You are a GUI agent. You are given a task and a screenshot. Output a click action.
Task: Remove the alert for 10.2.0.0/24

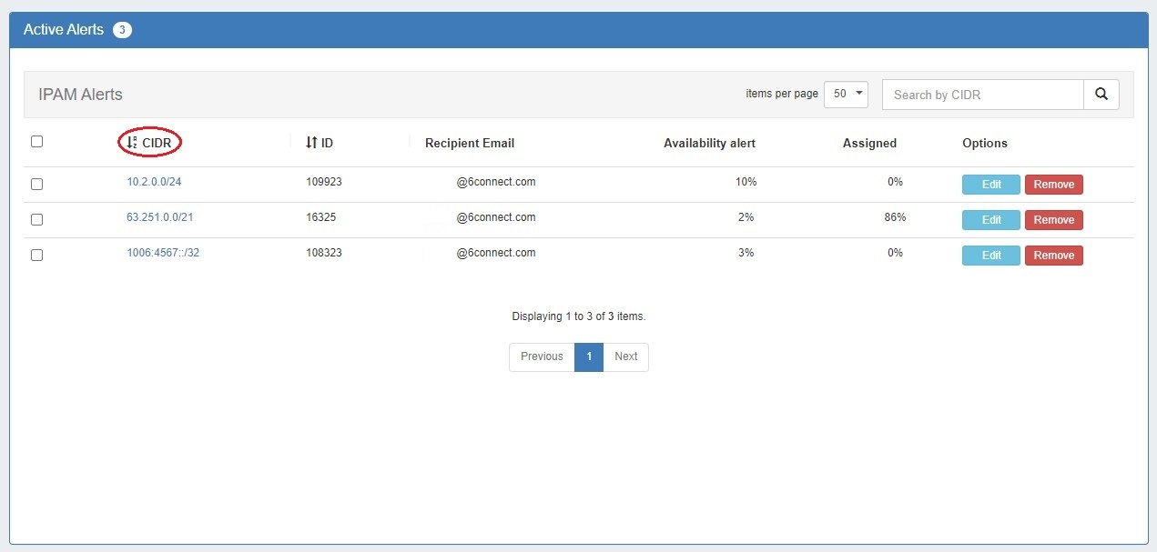[x=1053, y=185]
